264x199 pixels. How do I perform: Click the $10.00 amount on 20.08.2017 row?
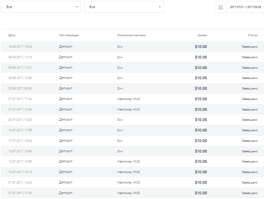click(x=201, y=89)
